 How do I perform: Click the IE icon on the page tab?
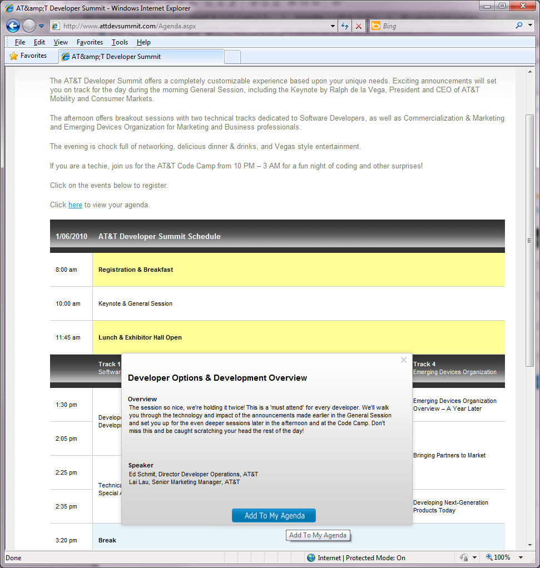point(66,57)
